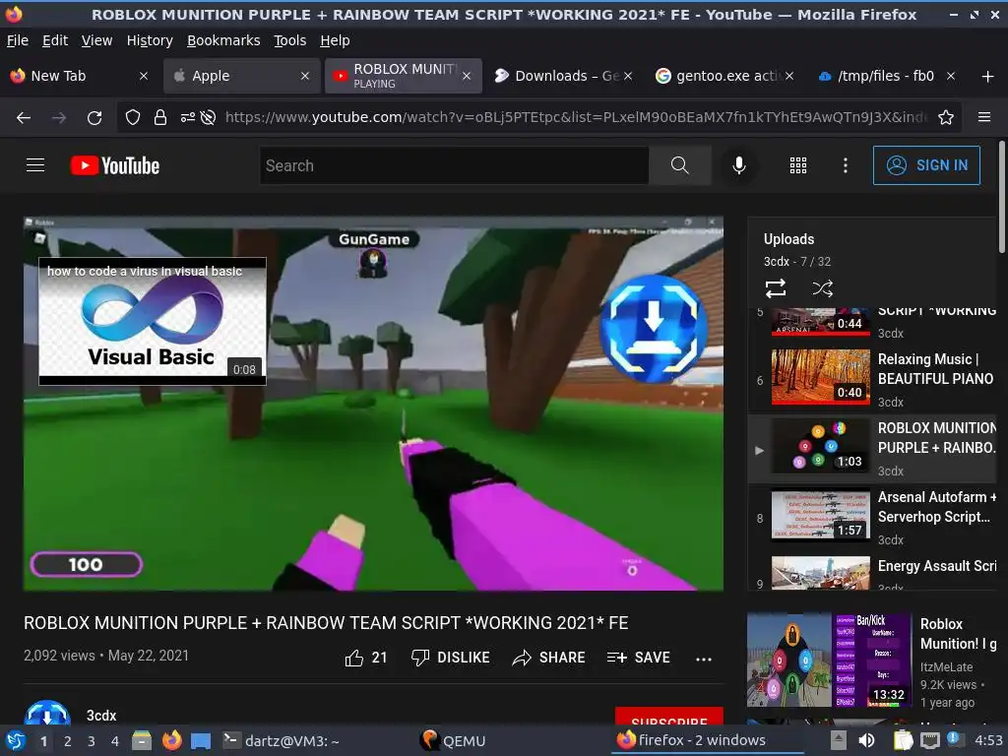Image resolution: width=1008 pixels, height=756 pixels.
Task: Open more actions ellipsis below the video
Action: pyautogui.click(x=704, y=659)
